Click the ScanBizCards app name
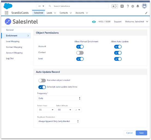 tap(20, 13)
